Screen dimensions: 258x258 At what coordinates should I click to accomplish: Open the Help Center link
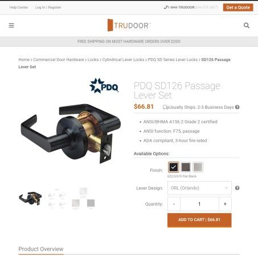[19, 7]
